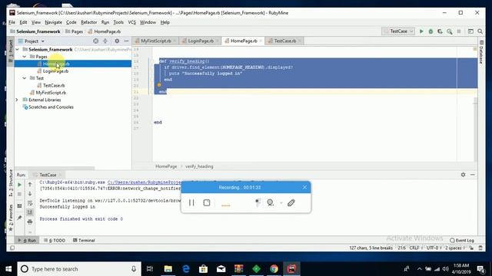Stop the screen recording
Screen dimensions: 492x276
(x=207, y=202)
